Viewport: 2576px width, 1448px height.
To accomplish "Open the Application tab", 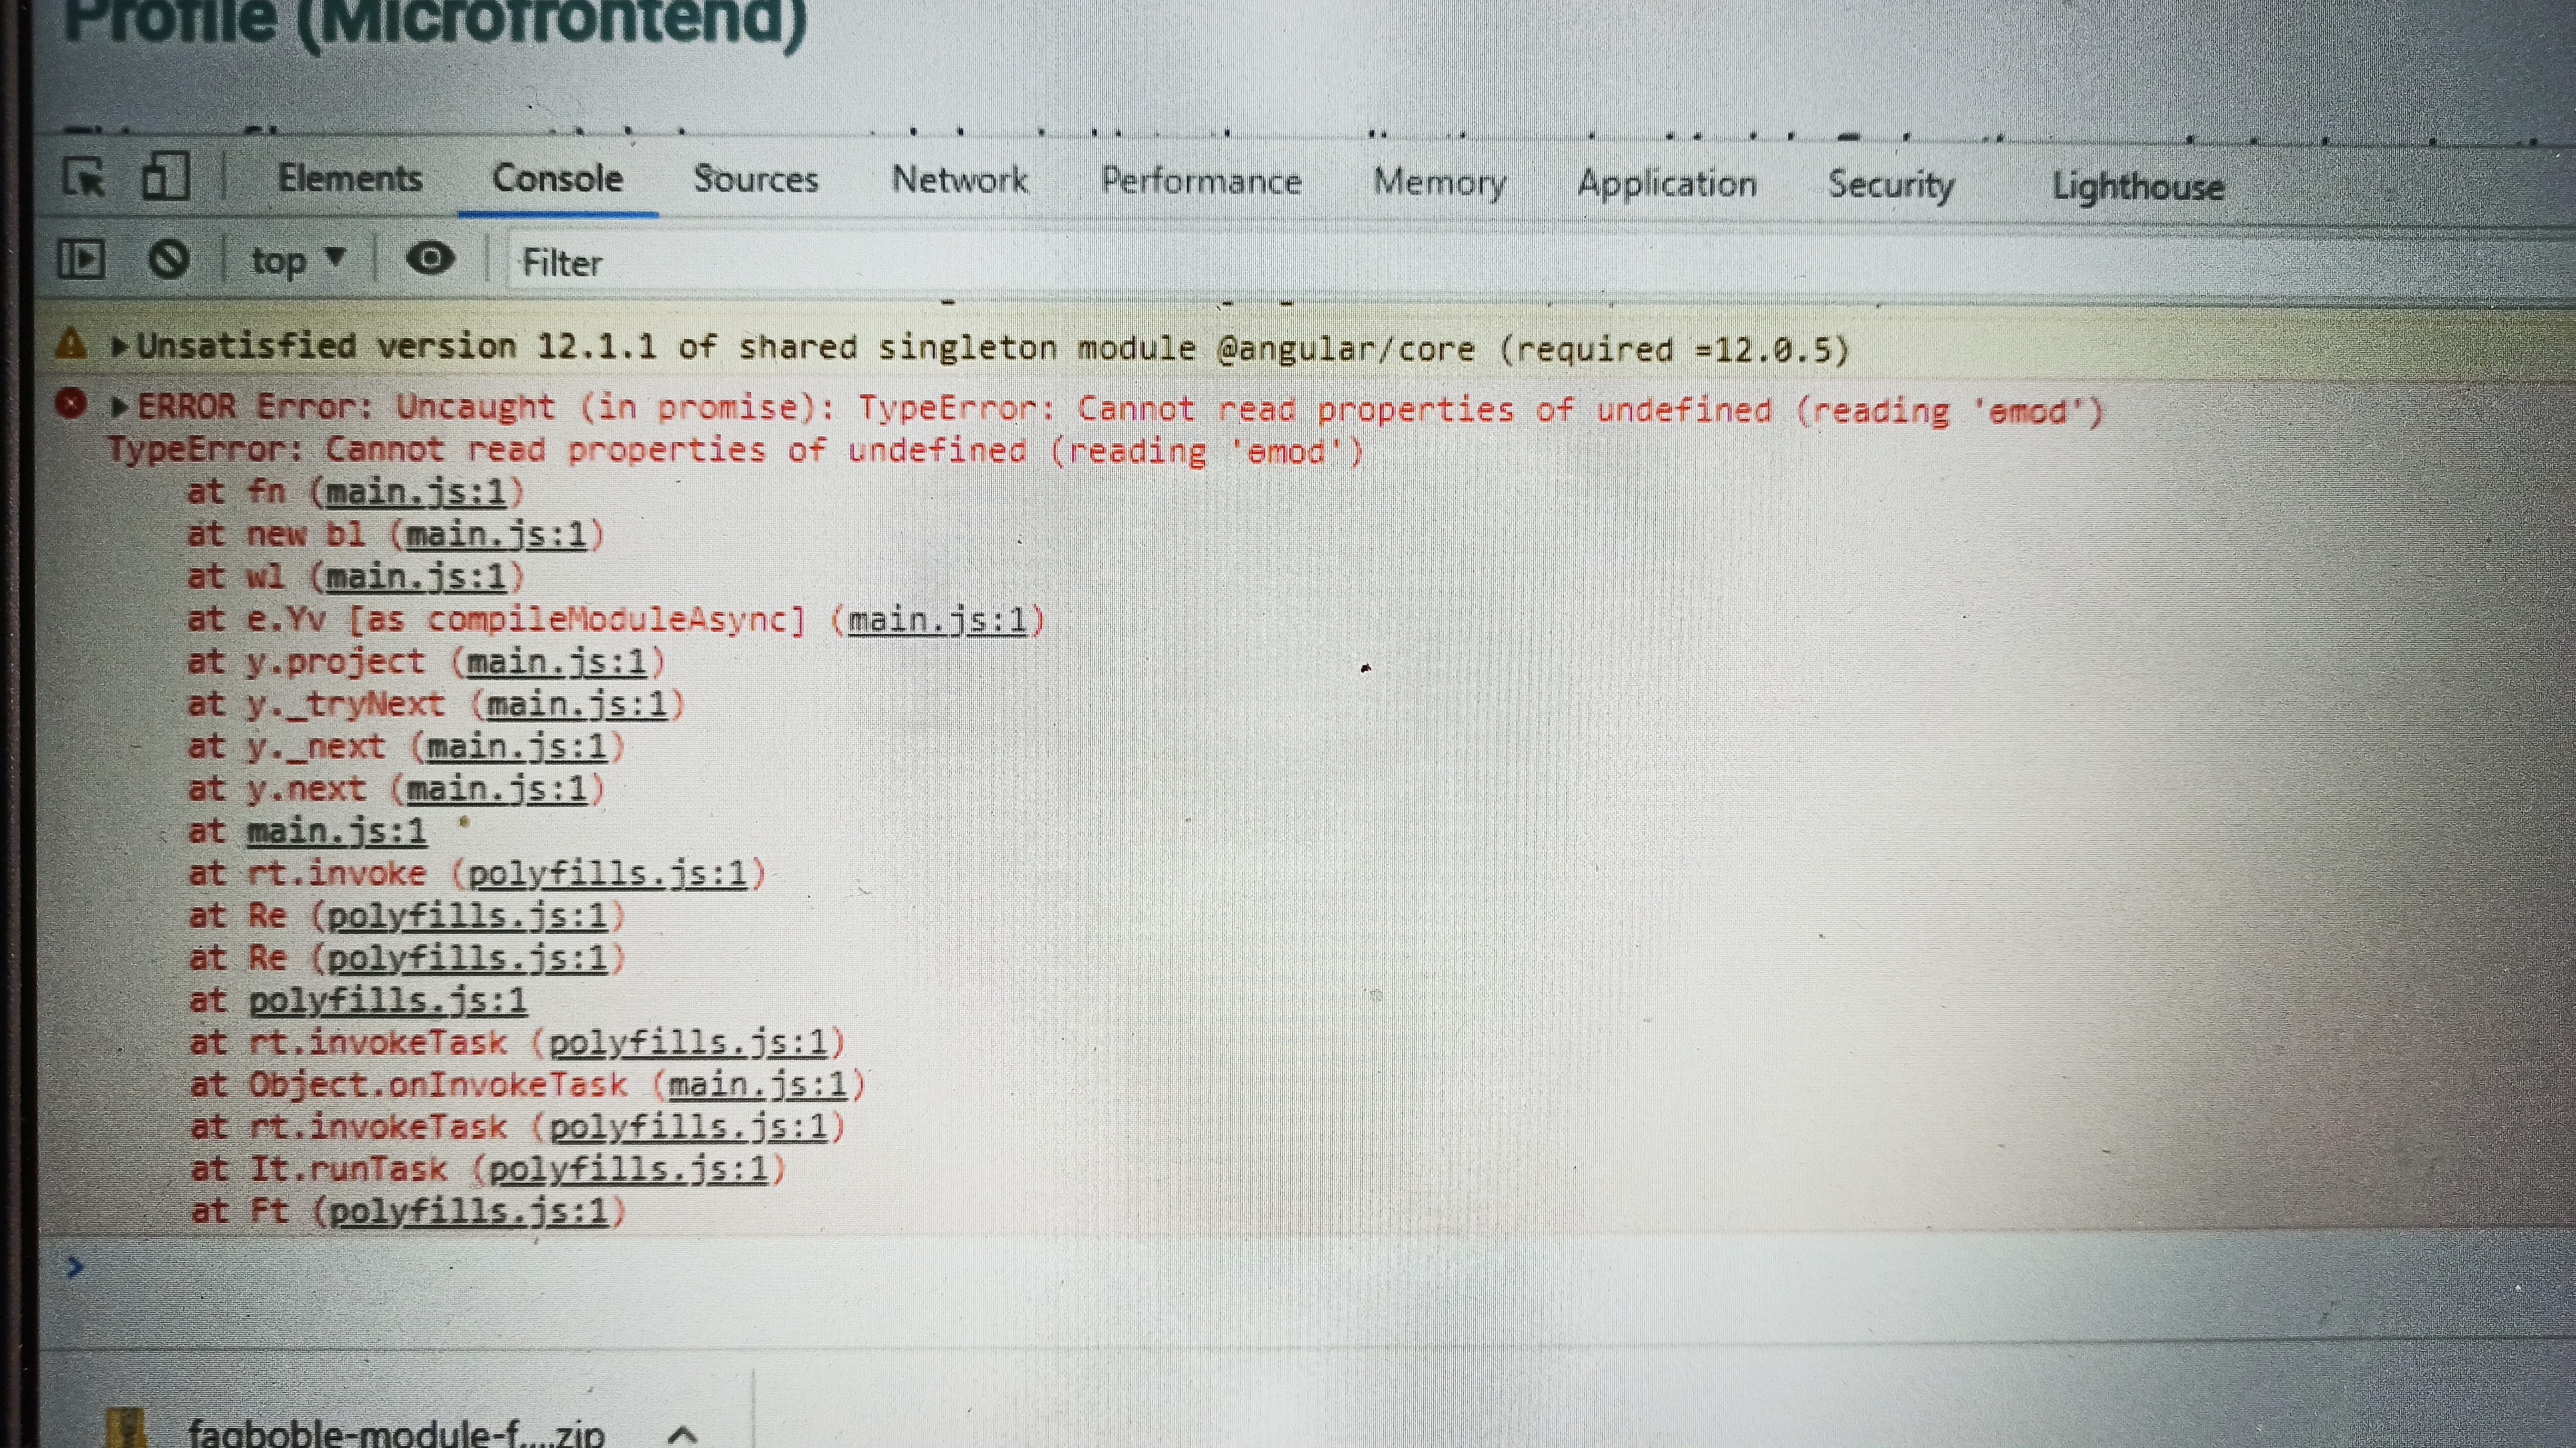I will (x=1667, y=184).
